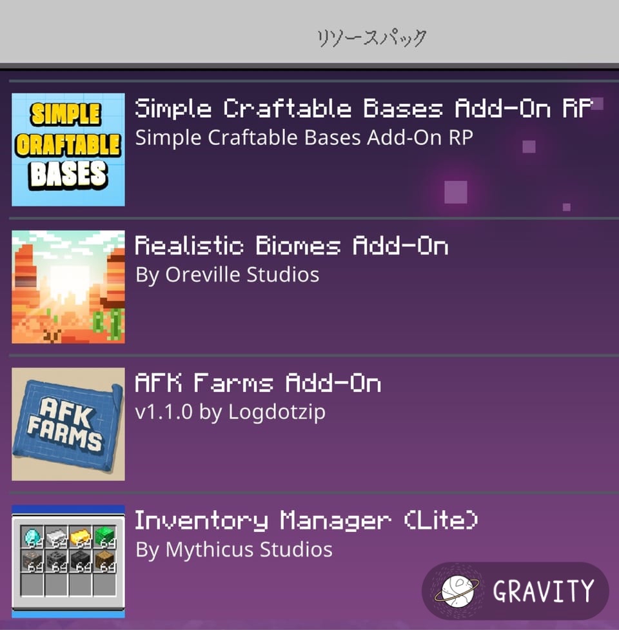Click the v1.1.0 by Logdotzip subtitle
619x630 pixels.
click(230, 412)
